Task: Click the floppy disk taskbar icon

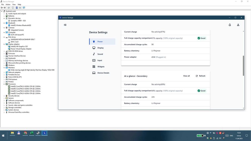Action: 19,133
